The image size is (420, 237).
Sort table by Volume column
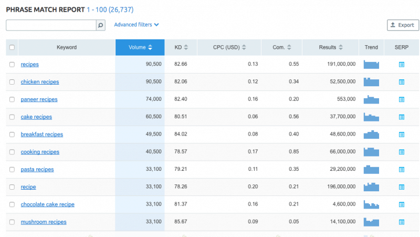140,47
